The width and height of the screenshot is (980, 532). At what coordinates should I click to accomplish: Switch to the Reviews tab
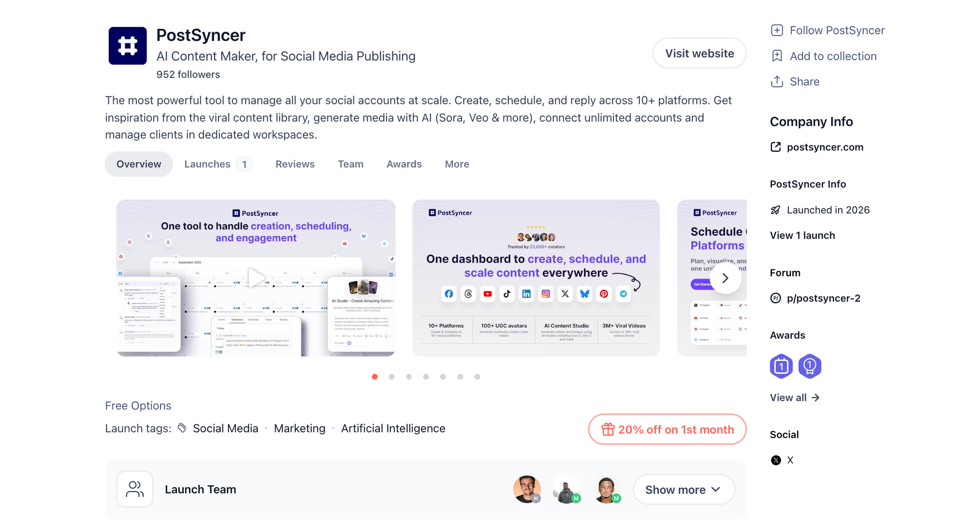pos(295,164)
